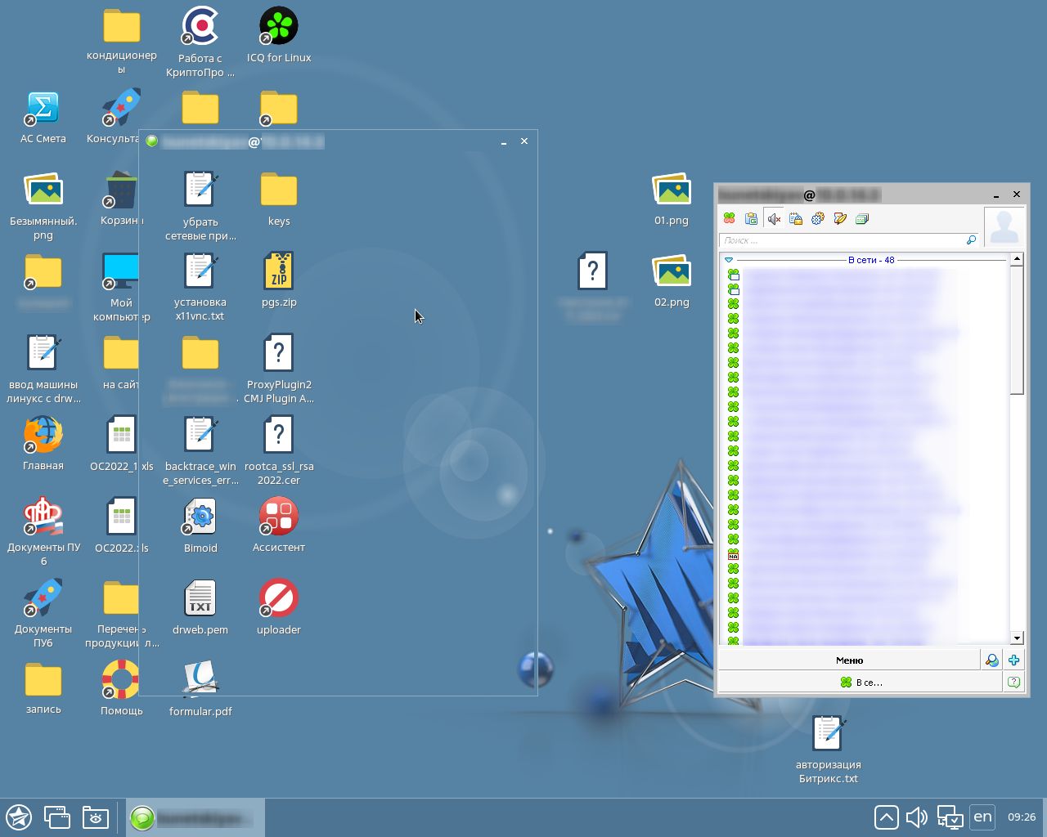Open the find contacts globe magnifier button
Screen dimensions: 1047x837
point(991,660)
